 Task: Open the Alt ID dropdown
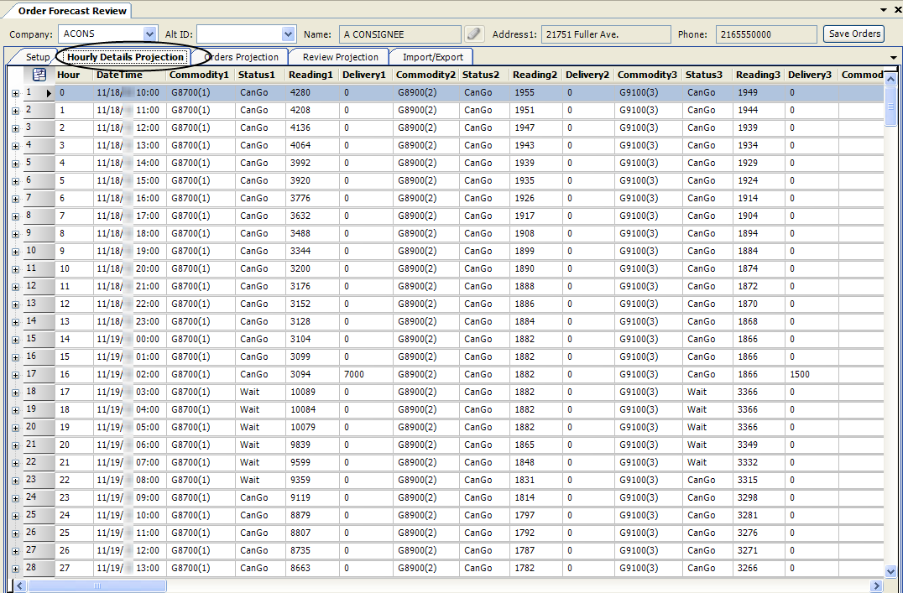pyautogui.click(x=289, y=34)
